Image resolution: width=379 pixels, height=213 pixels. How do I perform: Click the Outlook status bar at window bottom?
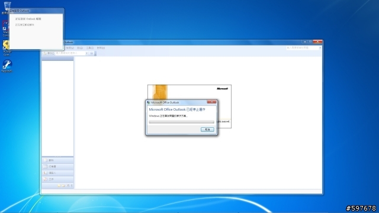[x=182, y=191]
